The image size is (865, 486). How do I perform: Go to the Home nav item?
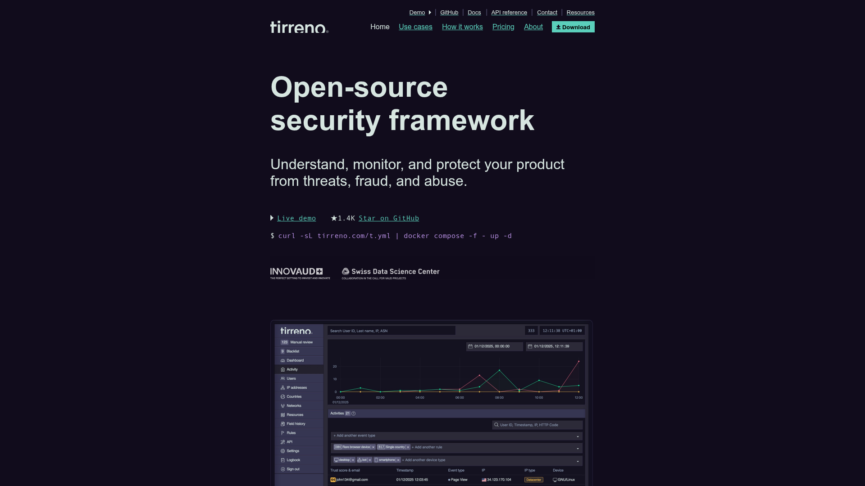click(380, 27)
